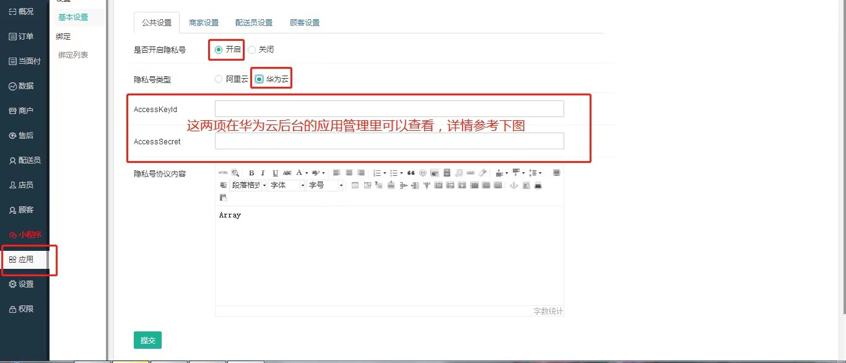846x363 pixels.
Task: Click the eraser clear-formatting icon
Action: pyautogui.click(x=482, y=173)
